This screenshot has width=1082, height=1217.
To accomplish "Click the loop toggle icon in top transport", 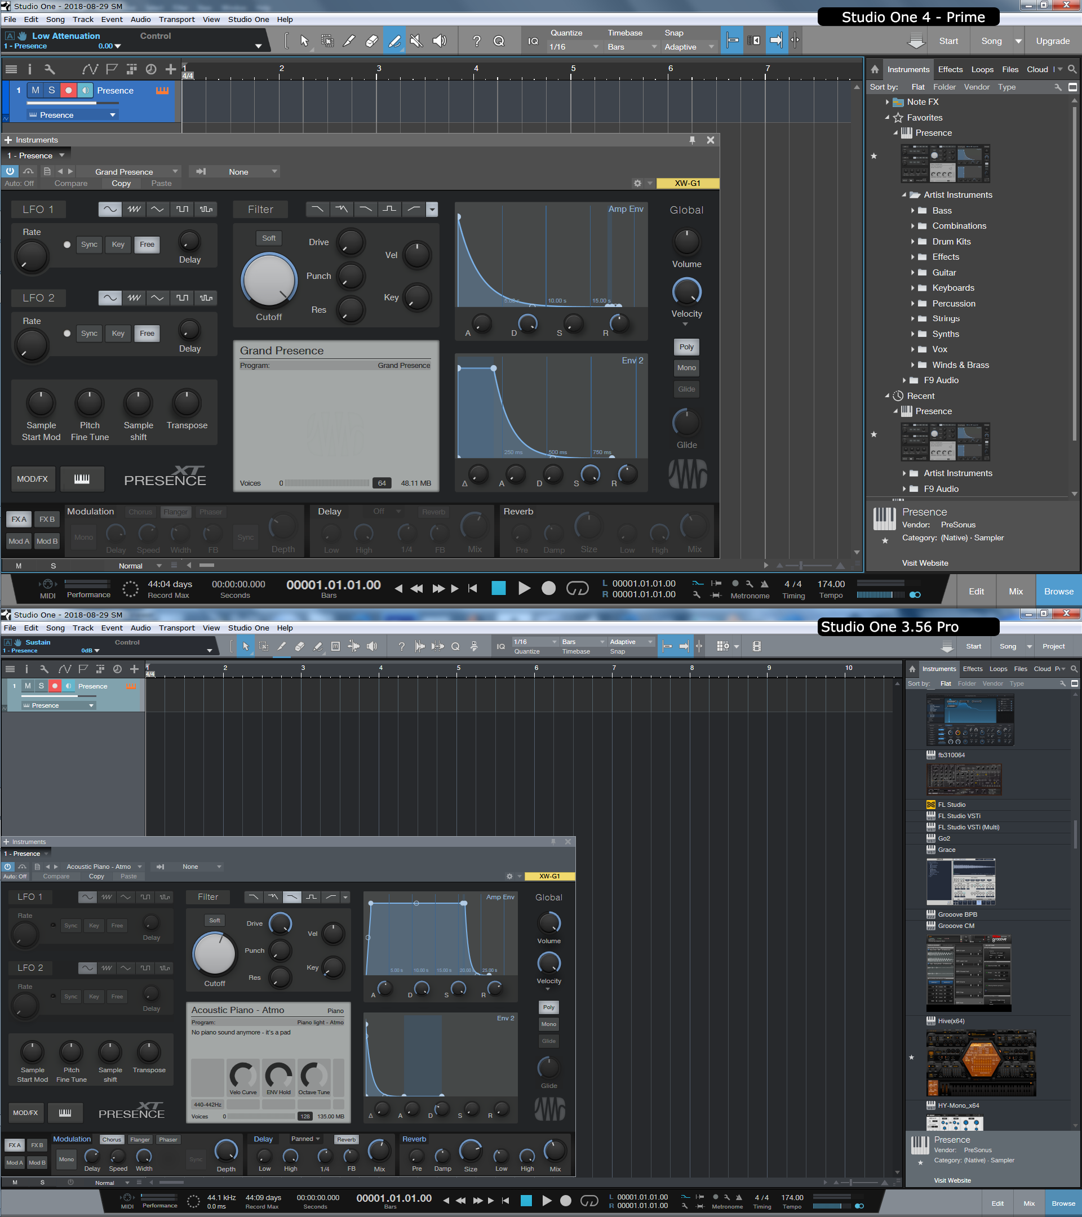I will pyautogui.click(x=577, y=588).
